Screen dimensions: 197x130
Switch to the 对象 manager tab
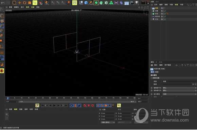(152, 2)
